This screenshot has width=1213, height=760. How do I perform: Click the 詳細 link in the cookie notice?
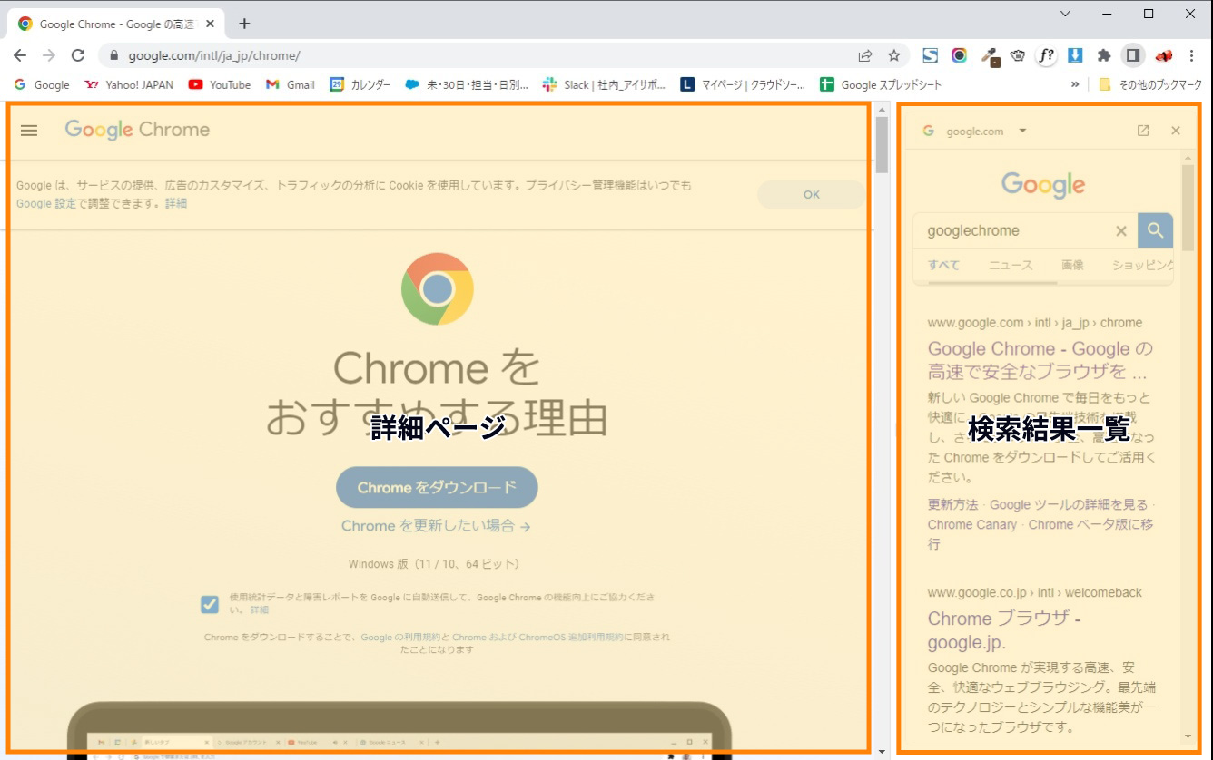tap(176, 203)
